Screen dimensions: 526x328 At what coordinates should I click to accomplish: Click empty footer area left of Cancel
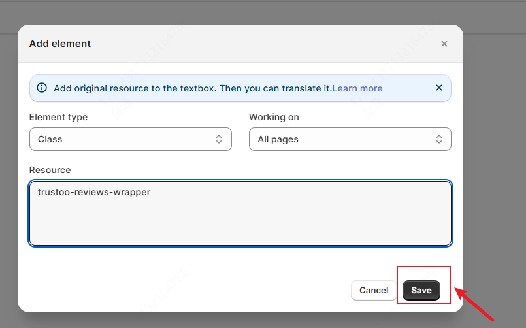(x=183, y=290)
